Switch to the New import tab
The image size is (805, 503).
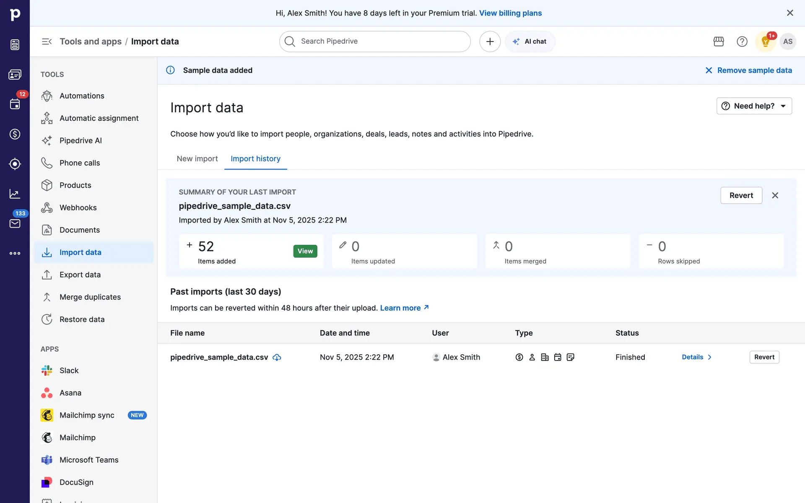[x=197, y=159]
